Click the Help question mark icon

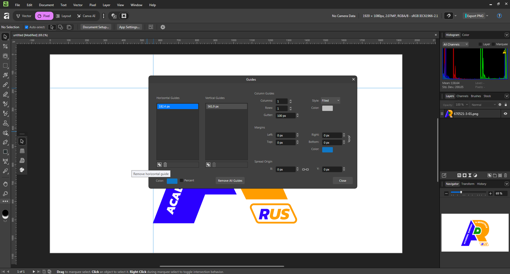[x=499, y=16]
